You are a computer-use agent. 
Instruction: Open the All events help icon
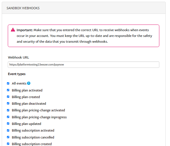(29, 83)
